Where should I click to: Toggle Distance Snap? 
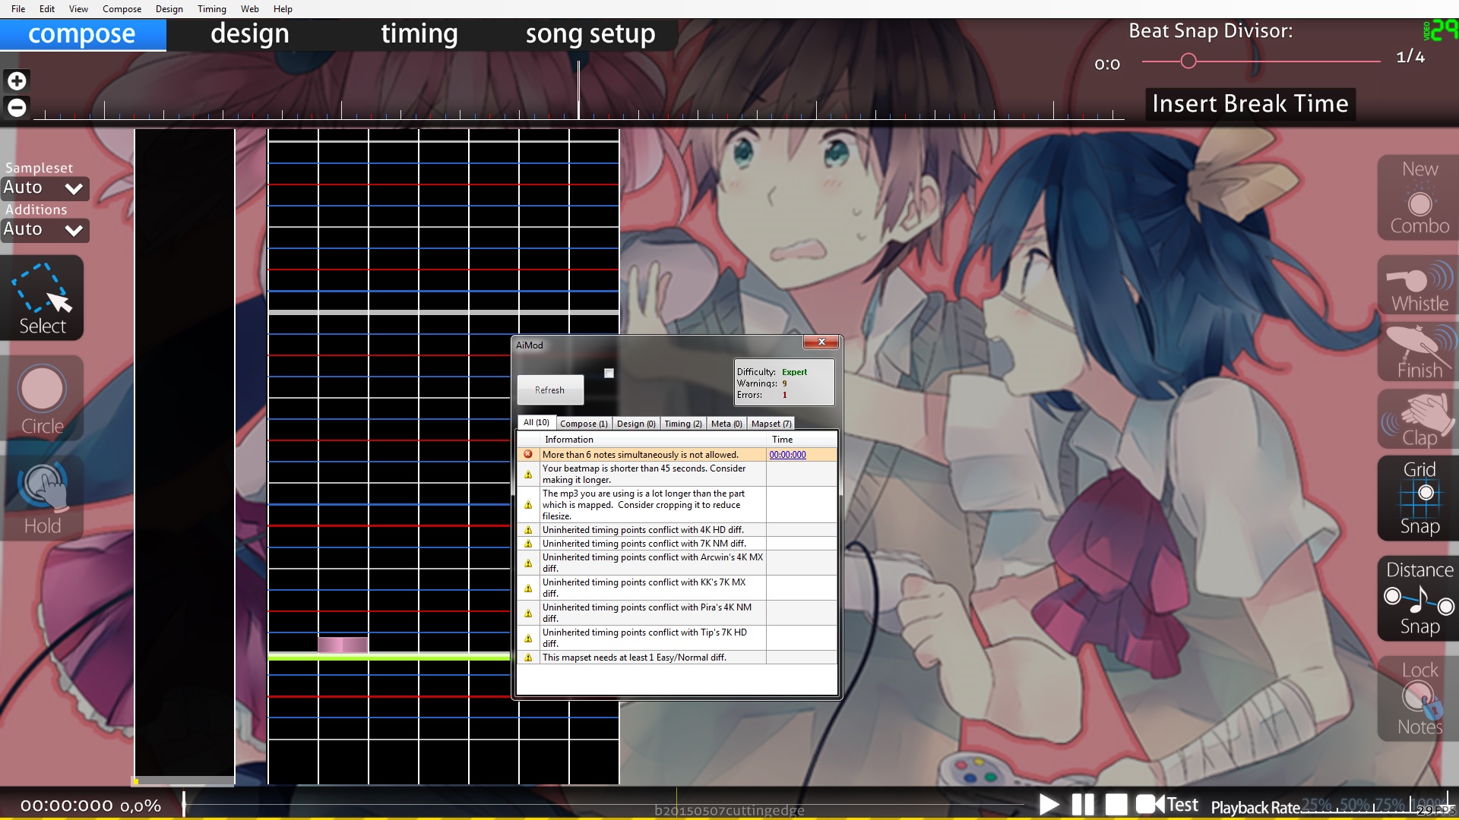1419,598
